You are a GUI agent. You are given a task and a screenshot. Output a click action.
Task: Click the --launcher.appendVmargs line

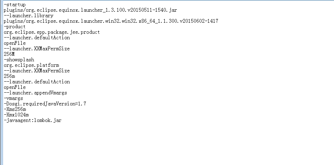35,93
